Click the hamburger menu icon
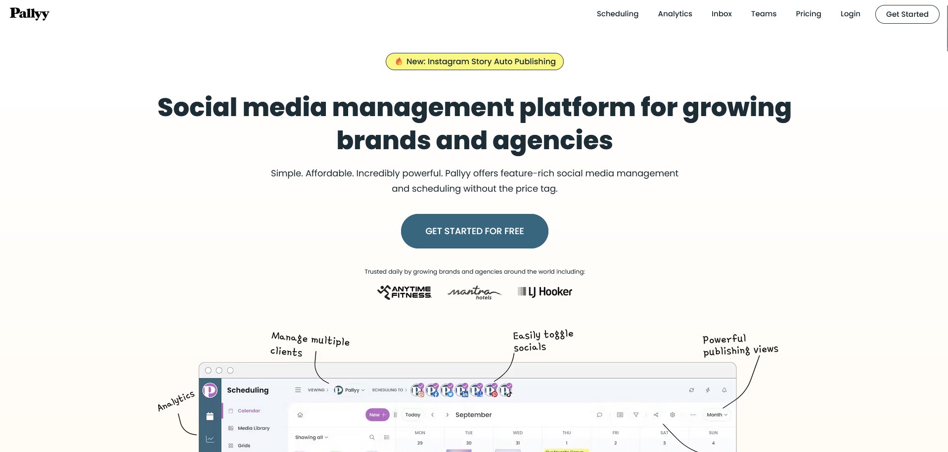The image size is (948, 452). [298, 390]
